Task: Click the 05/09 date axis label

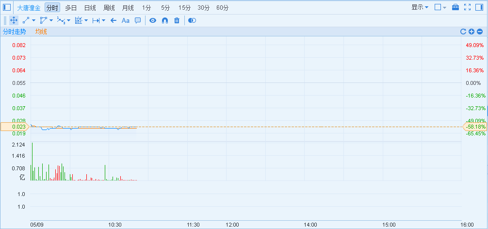Action: 36,225
